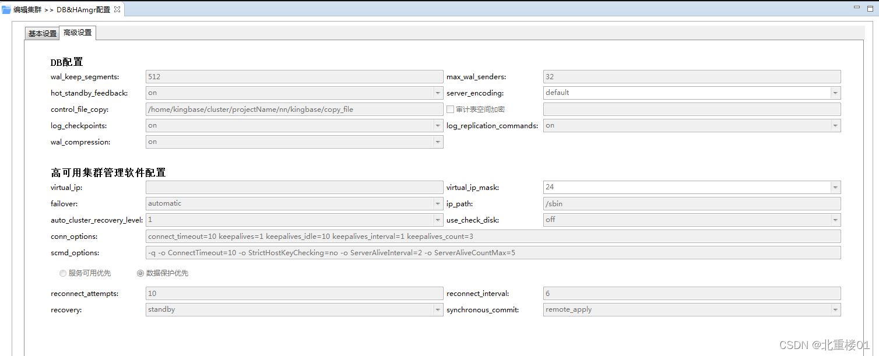Click the reconnect_attempts field
The image size is (879, 356).
294,293
